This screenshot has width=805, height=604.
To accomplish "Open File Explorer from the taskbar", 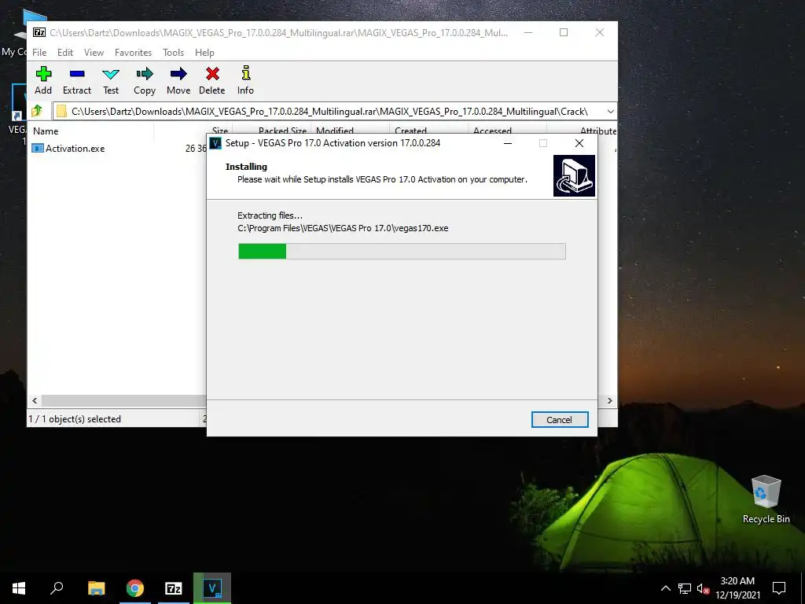I will pyautogui.click(x=97, y=588).
